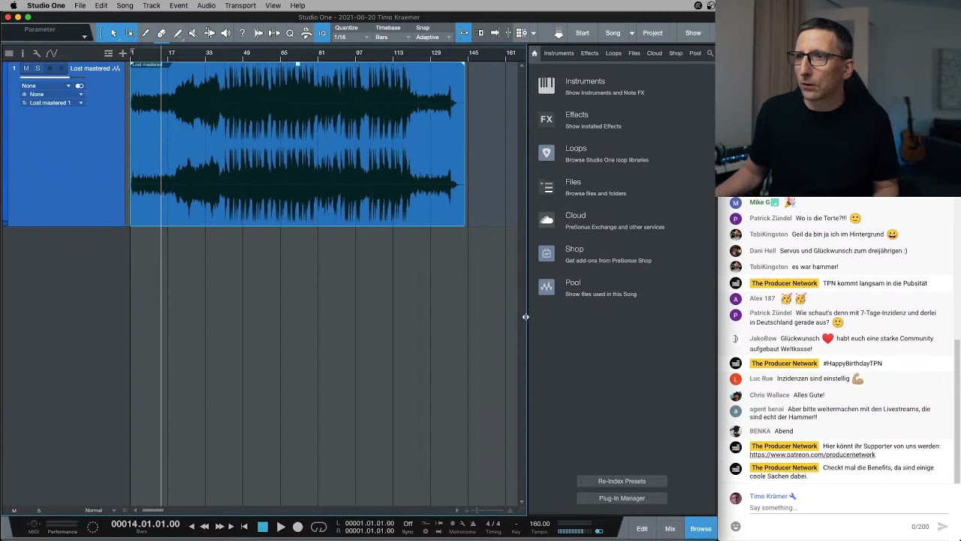Switch to the Files browser tab
The width and height of the screenshot is (961, 541).
(x=634, y=53)
